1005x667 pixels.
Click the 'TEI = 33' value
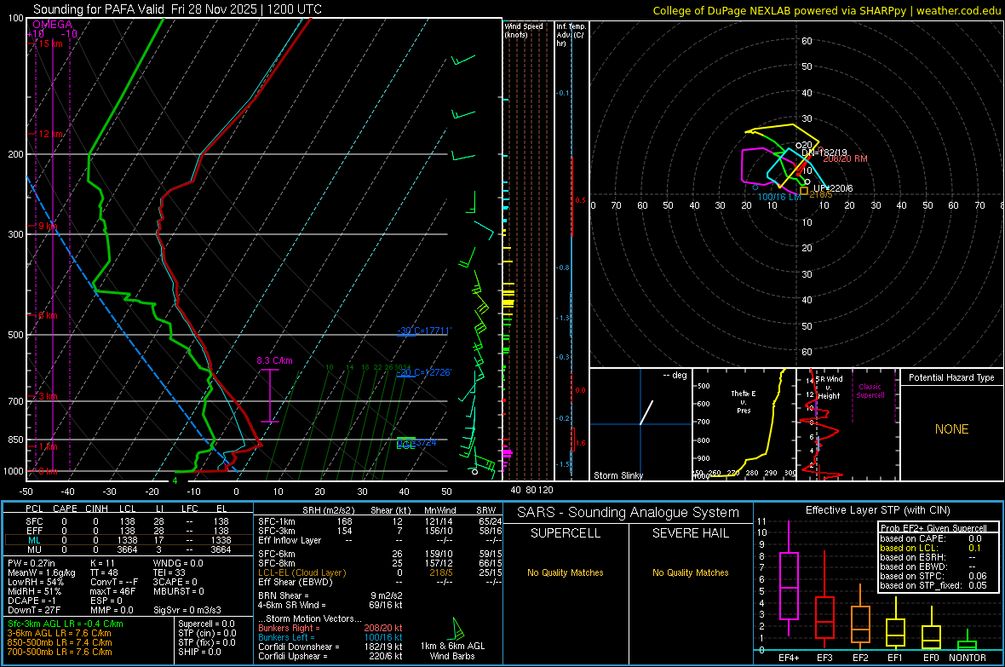click(169, 572)
